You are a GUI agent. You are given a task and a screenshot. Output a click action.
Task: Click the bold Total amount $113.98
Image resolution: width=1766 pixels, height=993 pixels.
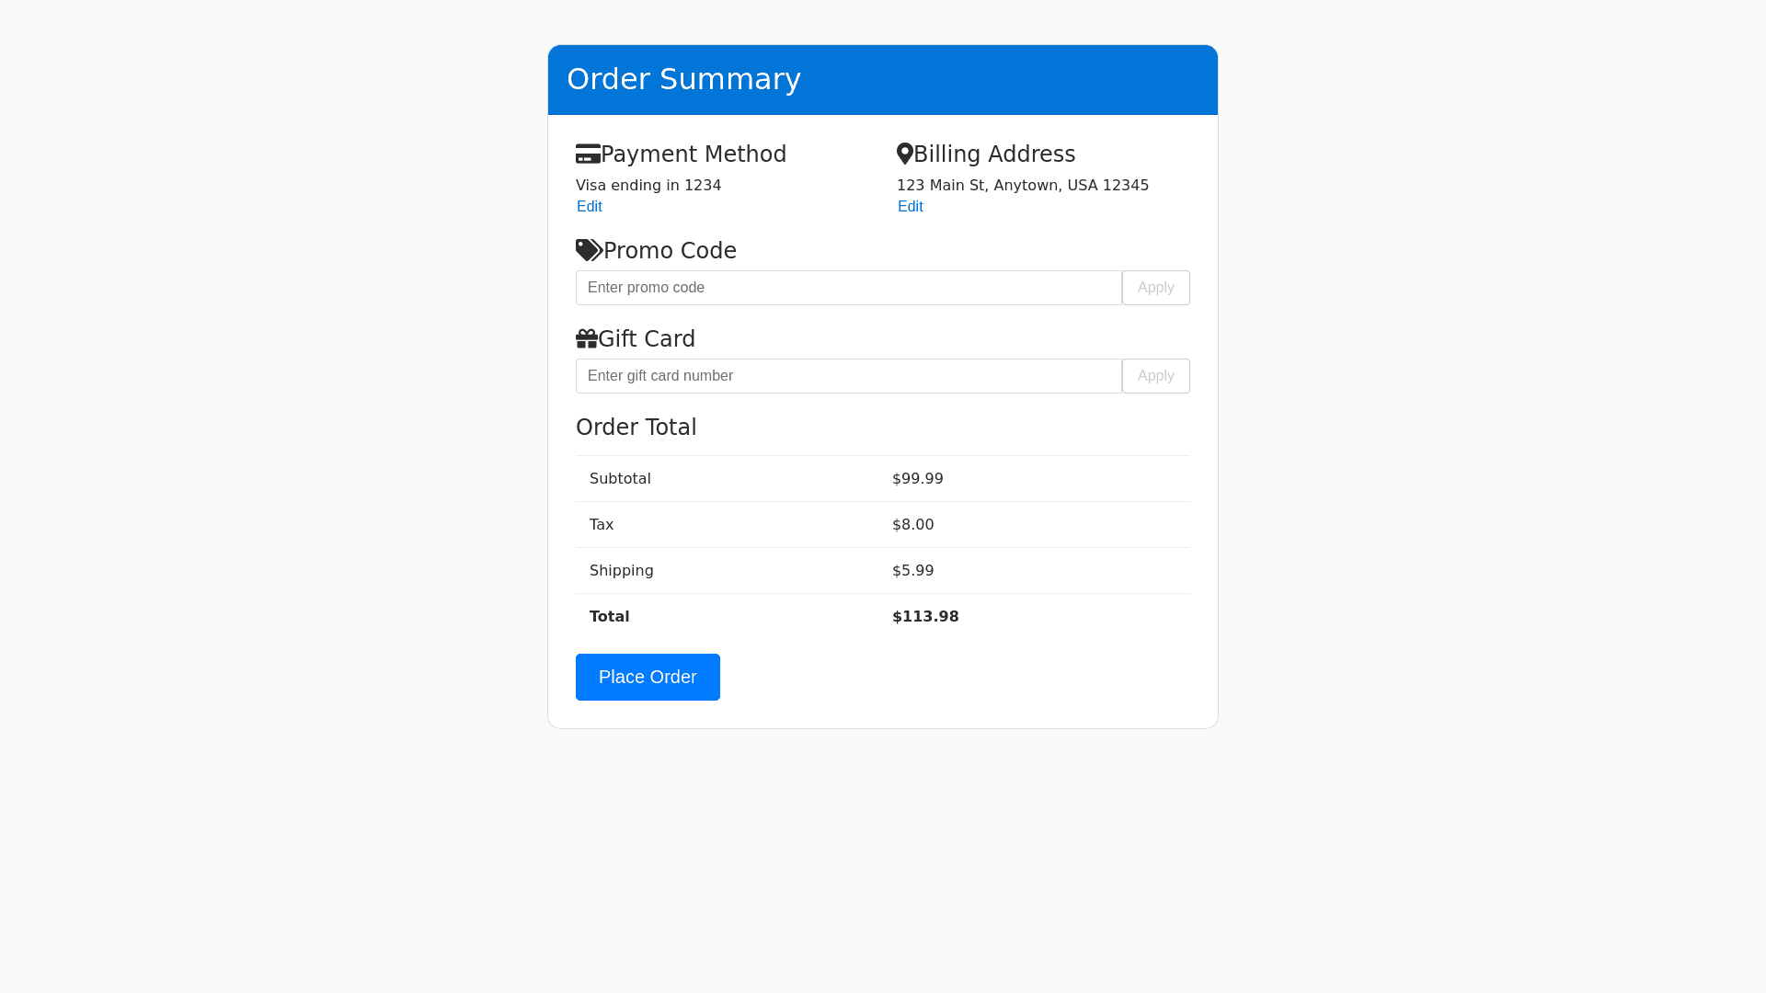[x=925, y=616]
